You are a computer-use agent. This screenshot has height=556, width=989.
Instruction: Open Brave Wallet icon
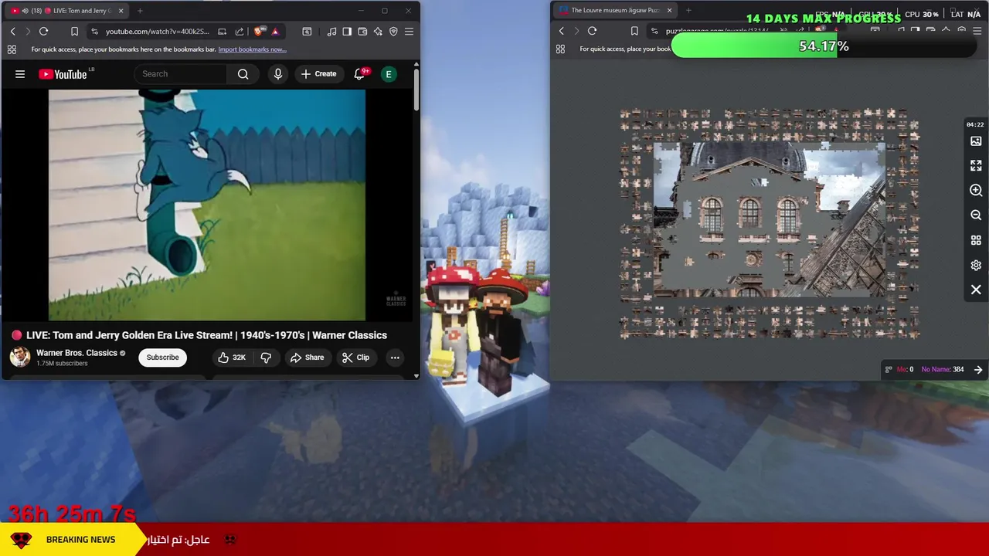(362, 32)
